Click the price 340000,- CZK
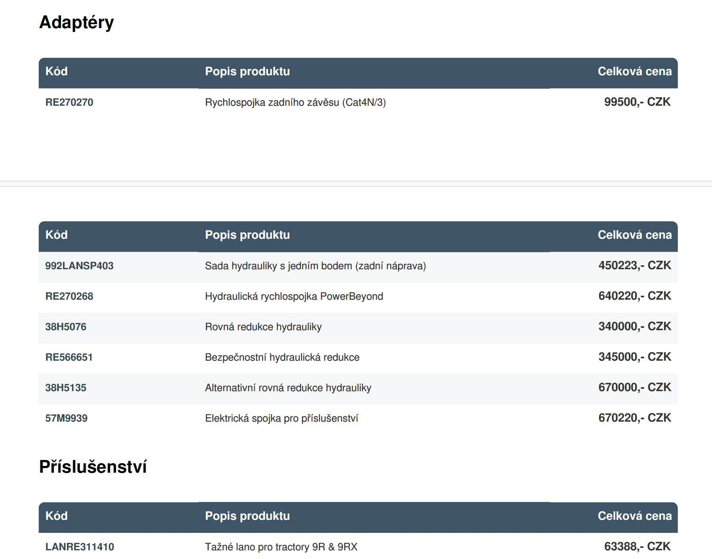This screenshot has height=559, width=712. [x=634, y=326]
